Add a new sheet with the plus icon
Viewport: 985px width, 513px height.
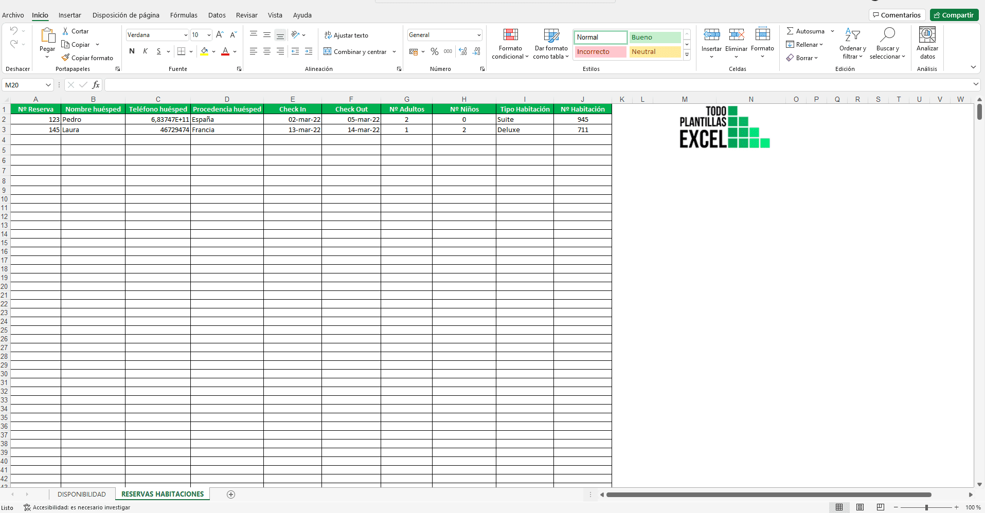pyautogui.click(x=231, y=494)
